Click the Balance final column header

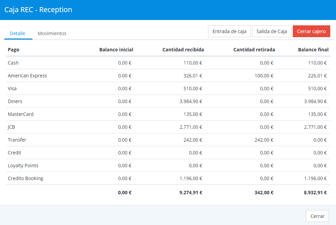tap(313, 50)
